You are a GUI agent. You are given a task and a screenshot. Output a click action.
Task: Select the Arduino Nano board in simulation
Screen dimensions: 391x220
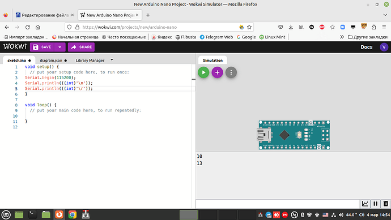coord(294,135)
